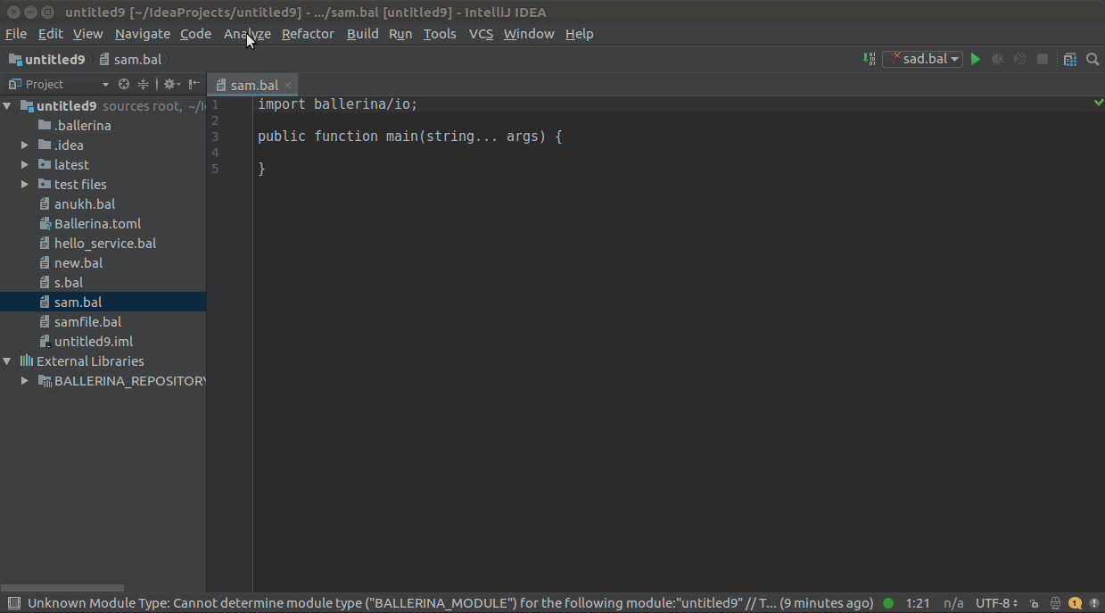The height and width of the screenshot is (613, 1105).
Task: Open the Analyze menu
Action: [247, 34]
